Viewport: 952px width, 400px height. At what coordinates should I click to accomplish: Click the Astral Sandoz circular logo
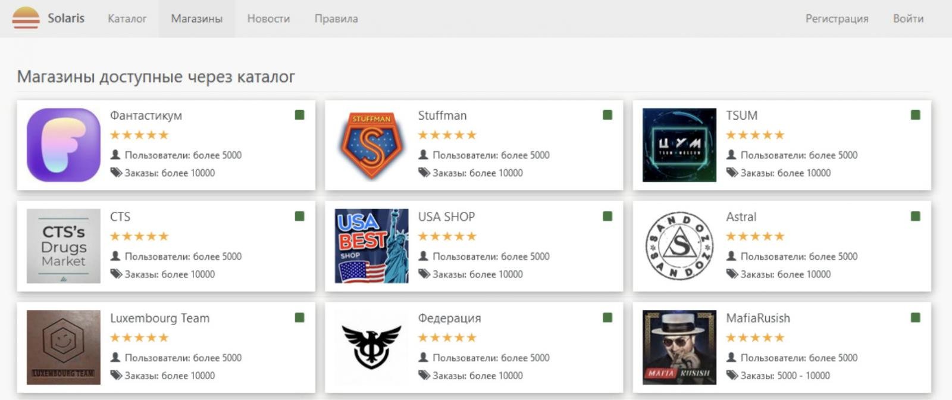click(679, 246)
